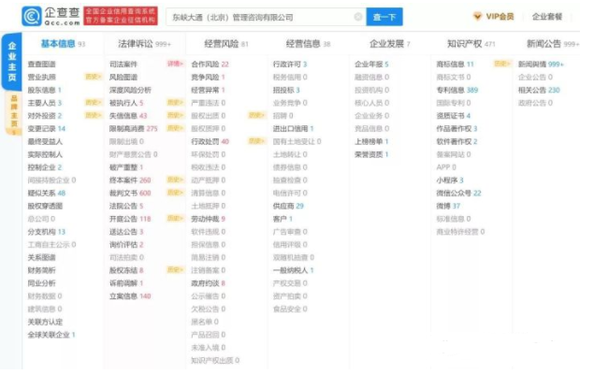Click the company name search field

[257, 17]
